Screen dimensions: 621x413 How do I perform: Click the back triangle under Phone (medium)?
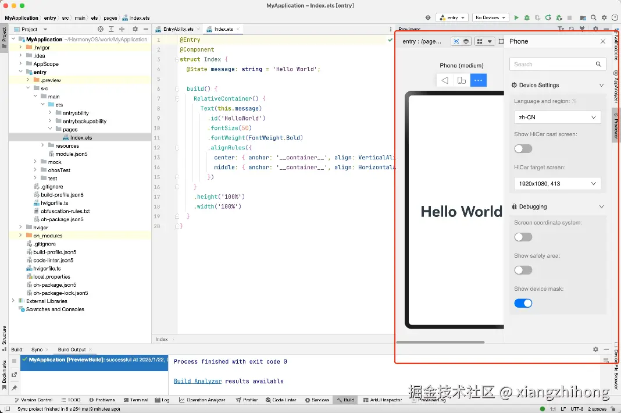(445, 80)
